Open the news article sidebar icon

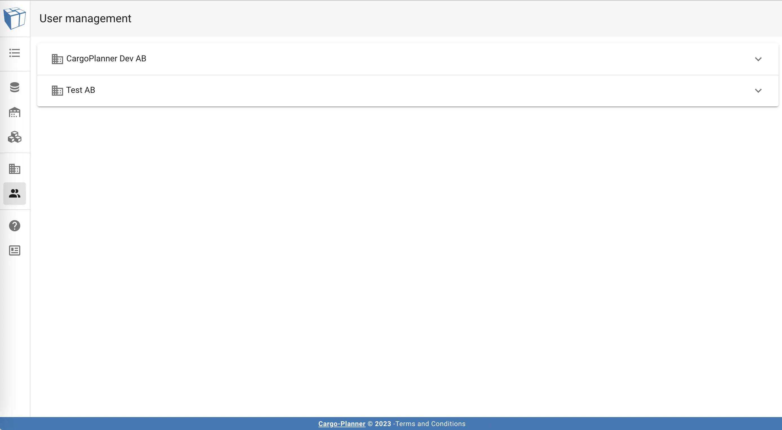(x=15, y=250)
